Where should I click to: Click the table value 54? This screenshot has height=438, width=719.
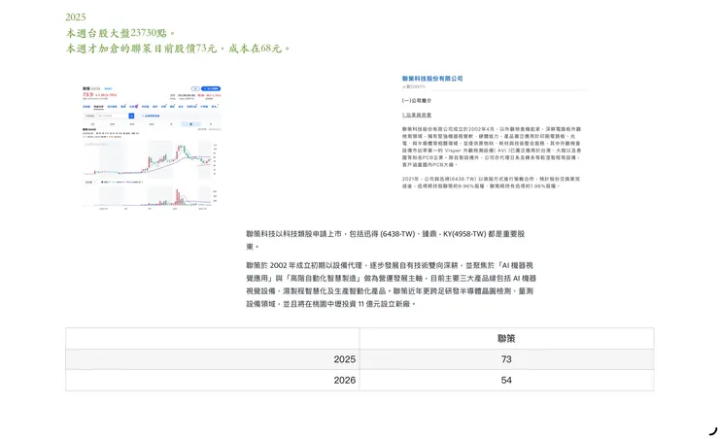tap(506, 381)
